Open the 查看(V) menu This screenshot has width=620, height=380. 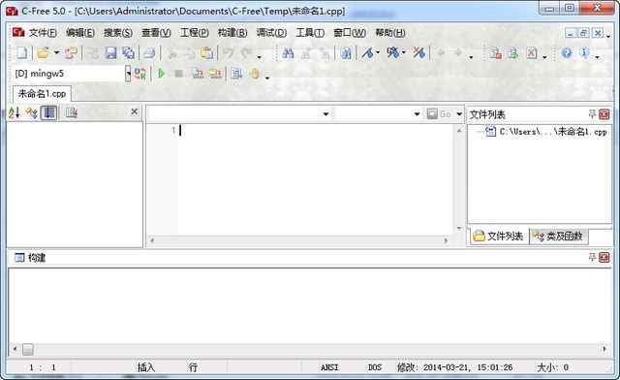point(156,32)
